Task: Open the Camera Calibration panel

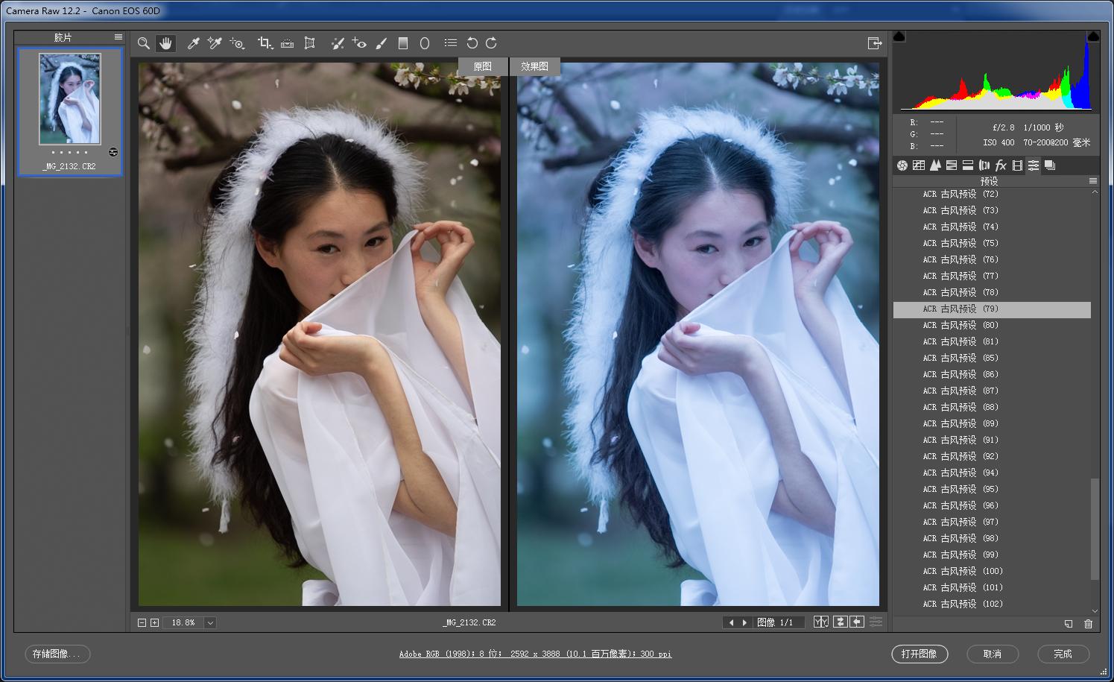Action: 1017,165
